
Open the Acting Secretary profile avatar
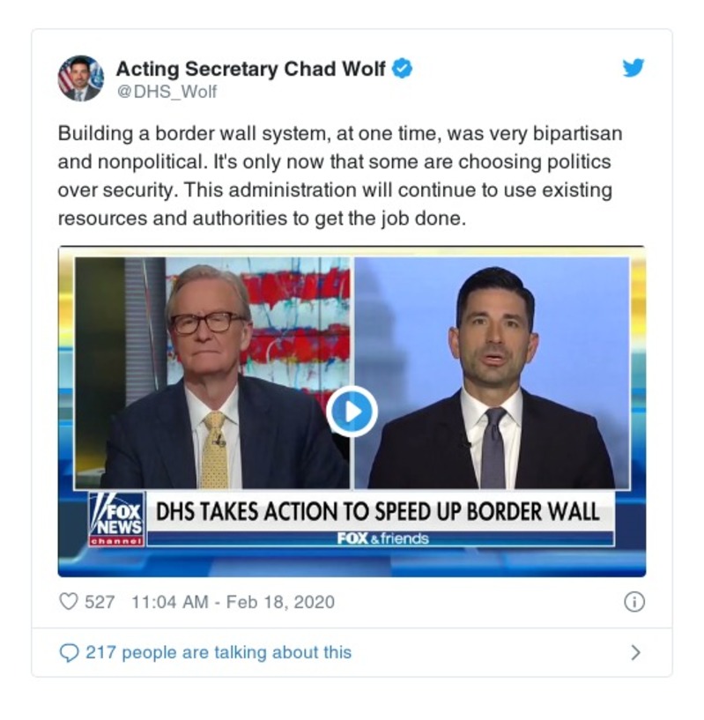click(81, 78)
